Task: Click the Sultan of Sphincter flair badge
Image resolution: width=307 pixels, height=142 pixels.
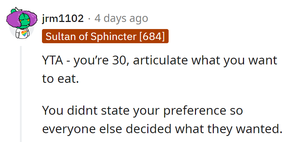Action: click(105, 36)
